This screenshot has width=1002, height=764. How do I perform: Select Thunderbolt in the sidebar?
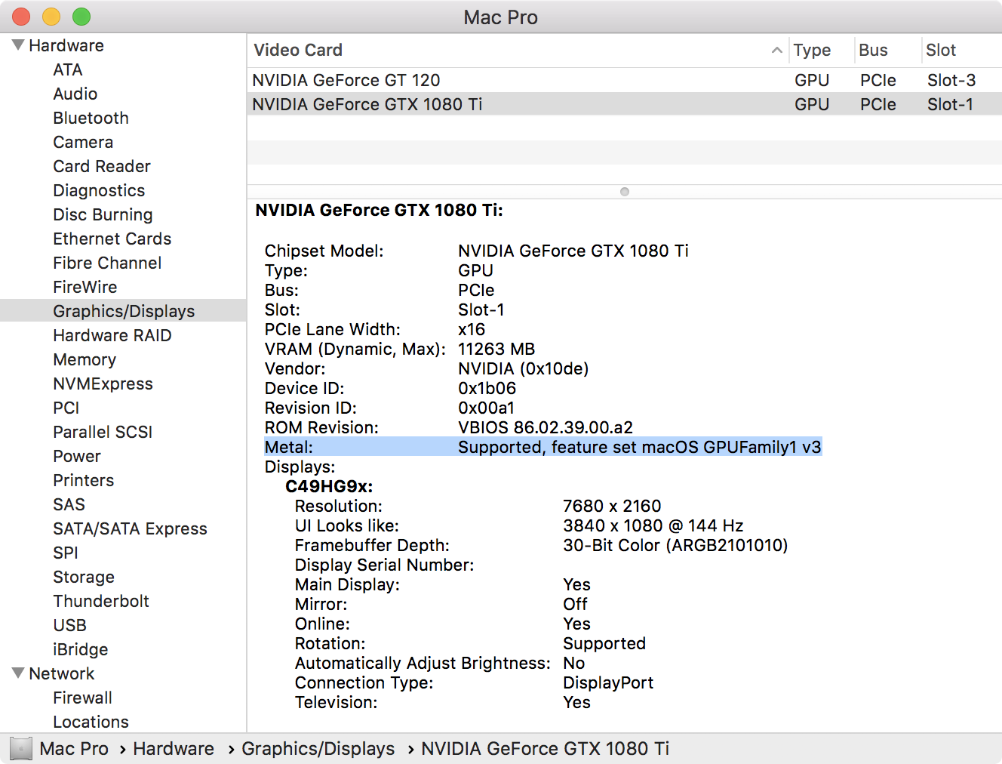(x=101, y=601)
